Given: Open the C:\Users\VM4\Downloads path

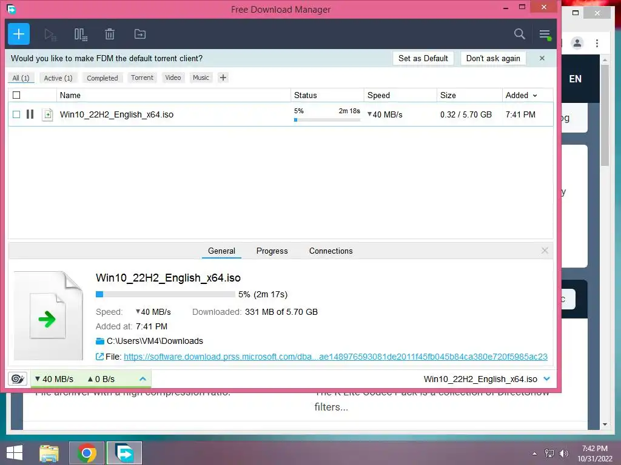Looking at the screenshot, I should (x=155, y=341).
